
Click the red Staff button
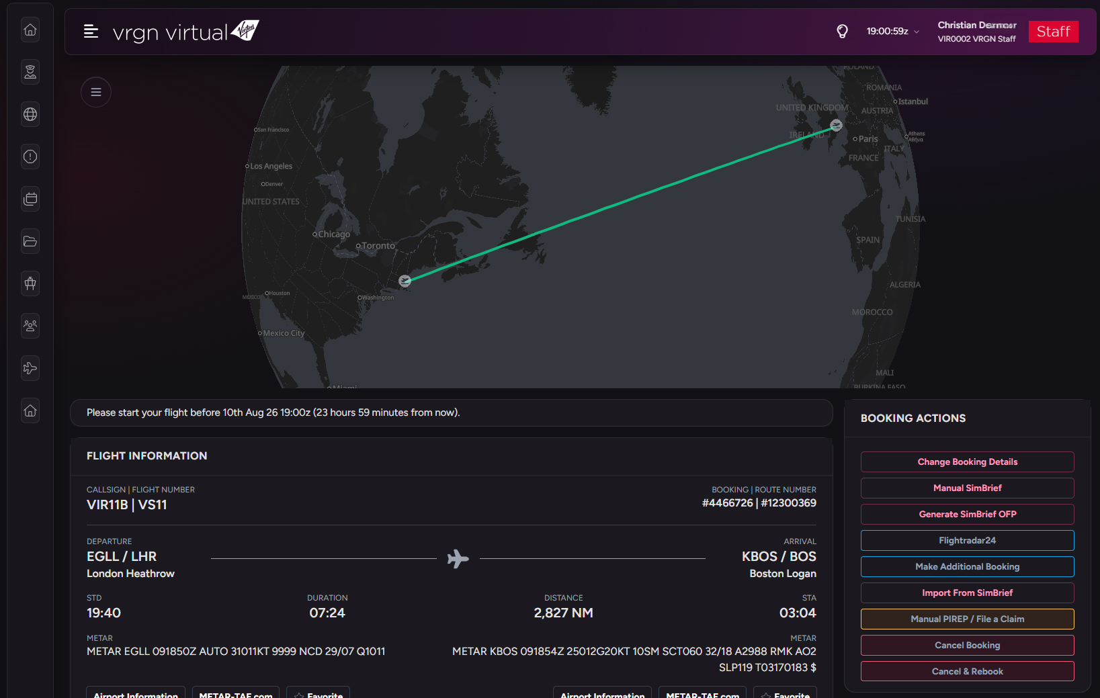tap(1053, 32)
